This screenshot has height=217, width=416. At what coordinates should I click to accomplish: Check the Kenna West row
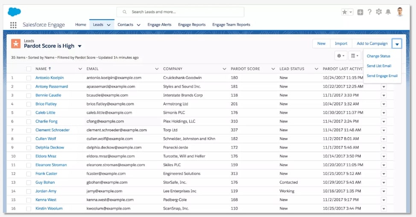tap(29, 200)
